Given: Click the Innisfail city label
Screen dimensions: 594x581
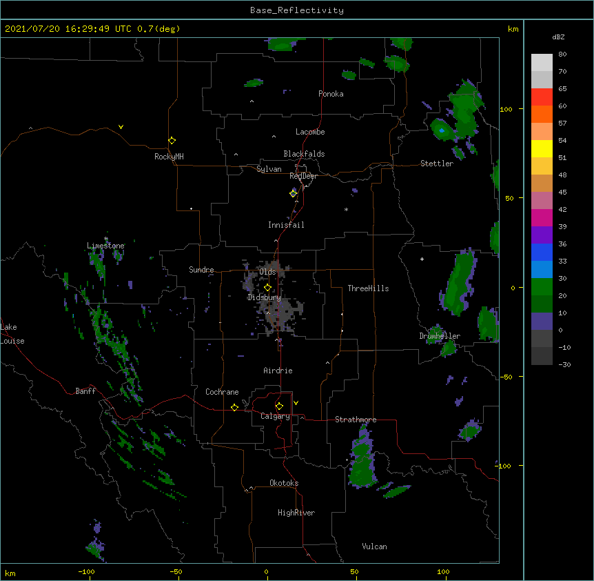Looking at the screenshot, I should [286, 225].
